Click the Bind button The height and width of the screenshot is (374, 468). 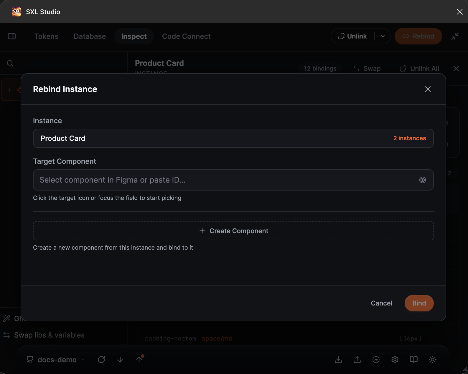click(x=419, y=303)
